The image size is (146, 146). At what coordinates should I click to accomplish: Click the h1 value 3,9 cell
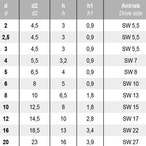click(x=90, y=142)
